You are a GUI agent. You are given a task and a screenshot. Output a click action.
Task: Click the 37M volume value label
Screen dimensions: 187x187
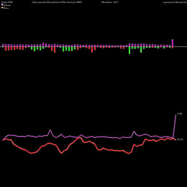[180, 114]
